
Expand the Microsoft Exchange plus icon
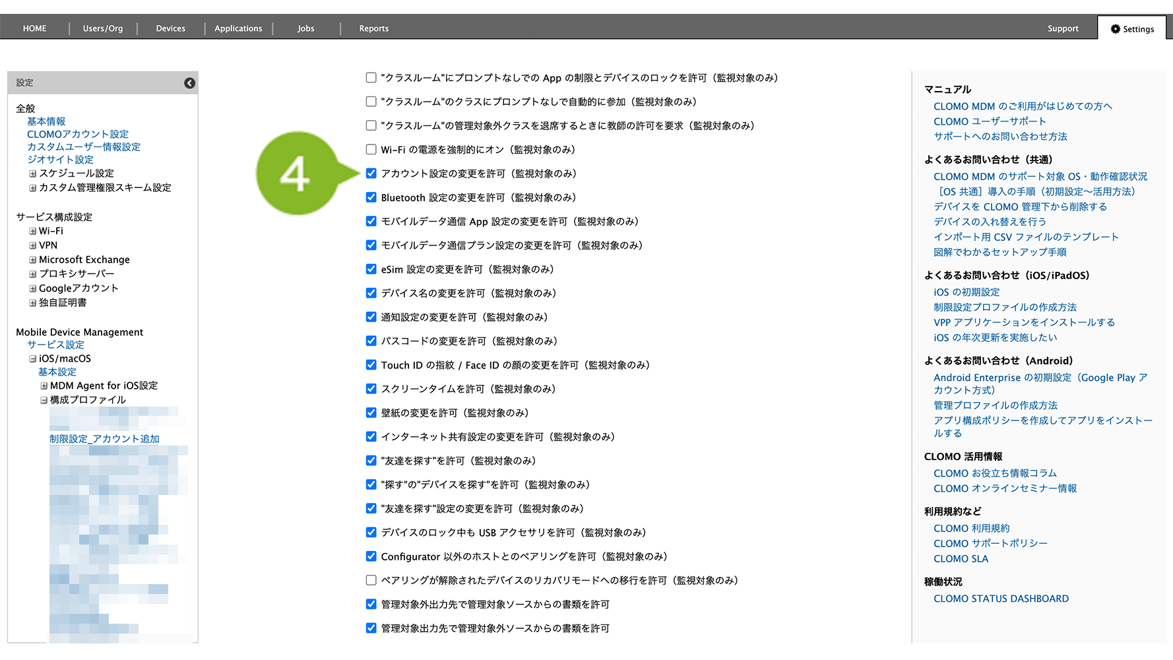(32, 260)
